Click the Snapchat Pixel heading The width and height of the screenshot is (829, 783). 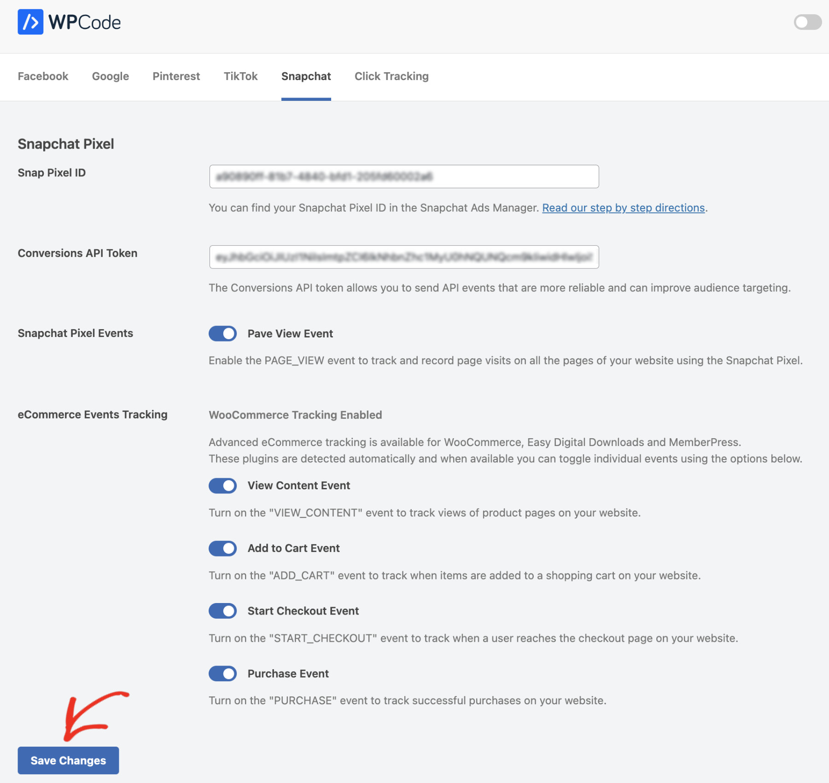66,144
